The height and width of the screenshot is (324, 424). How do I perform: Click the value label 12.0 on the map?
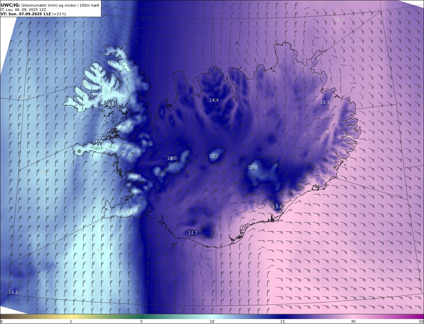[172, 158]
